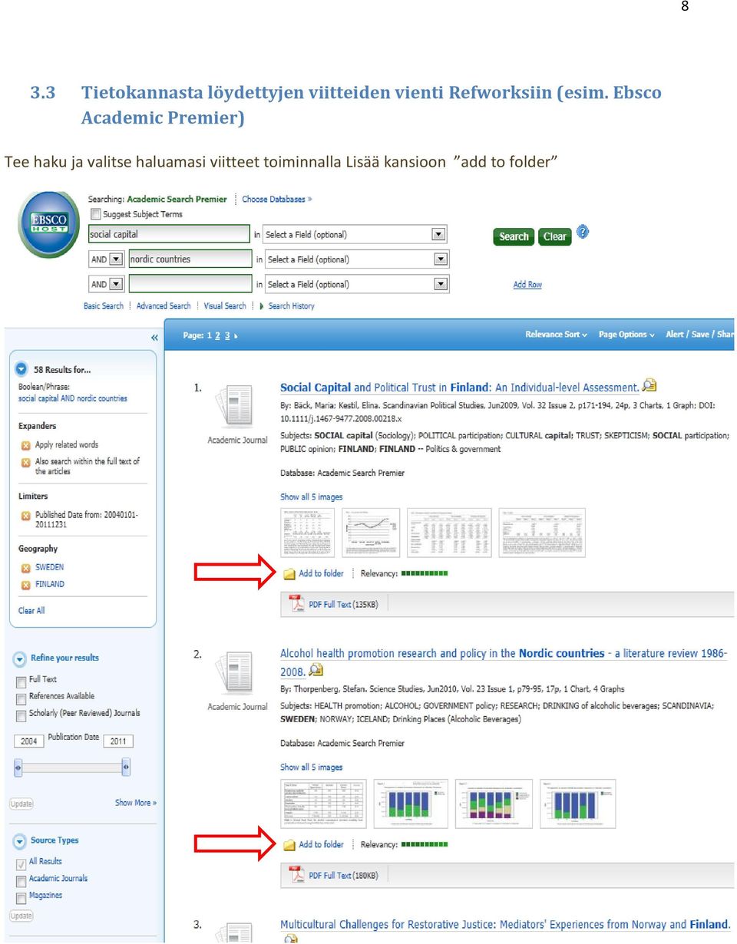
Task: Remove the Apply related words expander
Action: pyautogui.click(x=25, y=445)
